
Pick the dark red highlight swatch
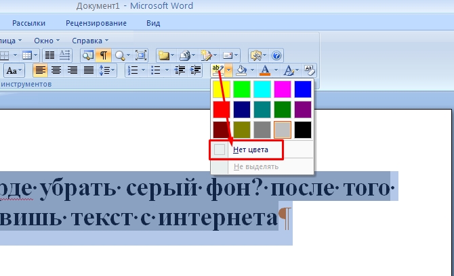[x=222, y=130]
